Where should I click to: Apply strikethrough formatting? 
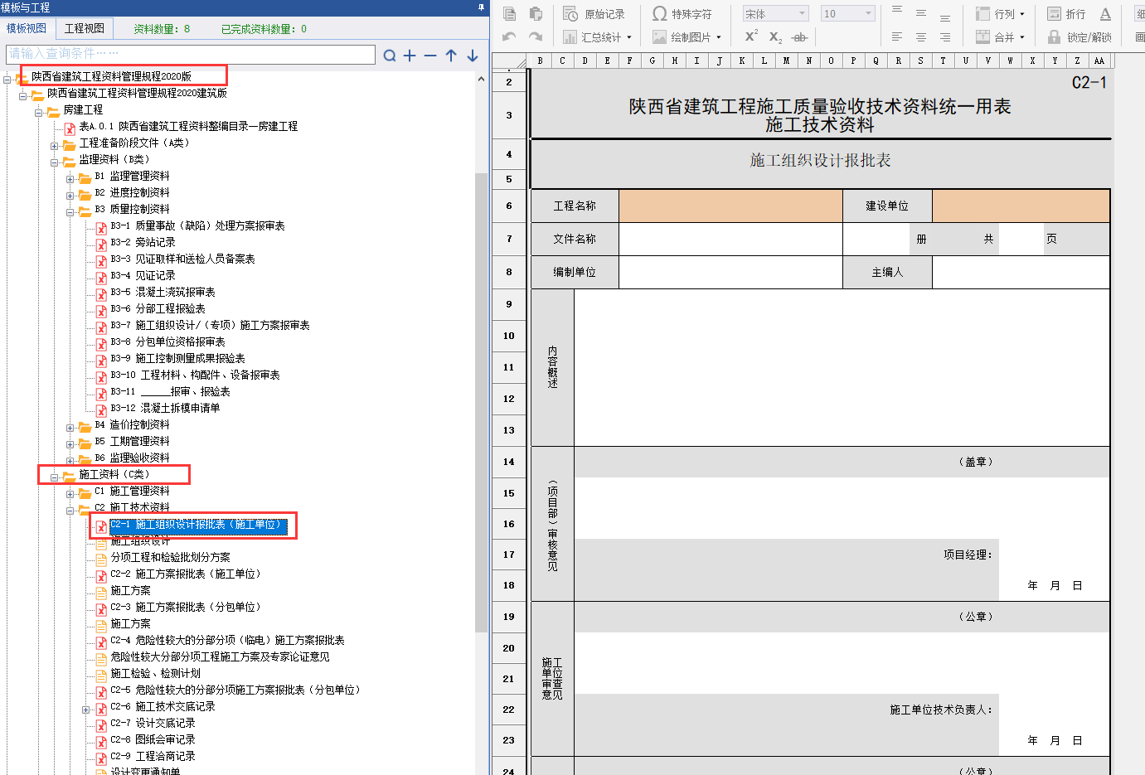pos(799,37)
